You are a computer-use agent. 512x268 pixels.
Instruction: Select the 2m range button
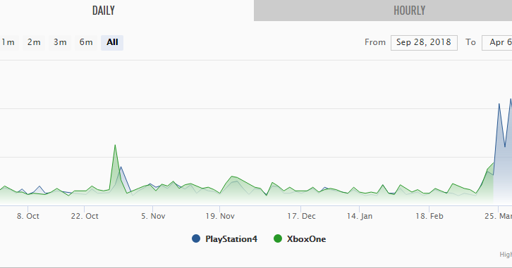[34, 42]
